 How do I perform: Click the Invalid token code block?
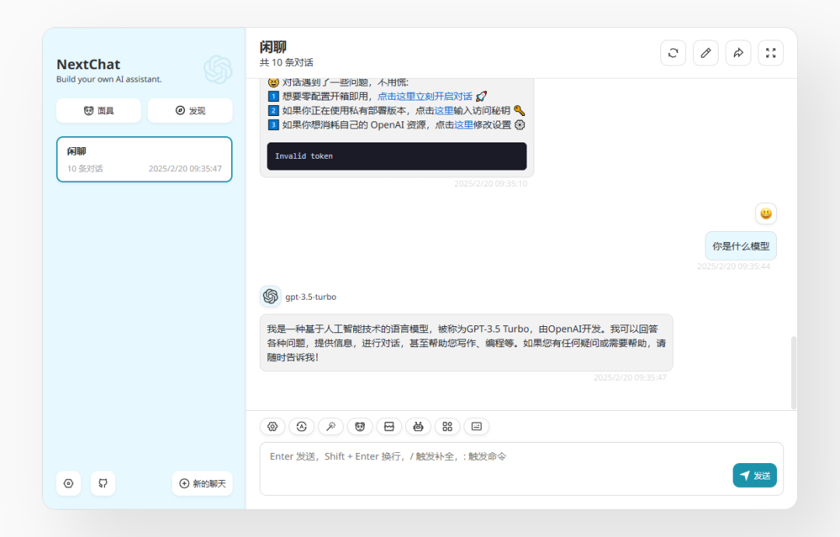[x=397, y=156]
